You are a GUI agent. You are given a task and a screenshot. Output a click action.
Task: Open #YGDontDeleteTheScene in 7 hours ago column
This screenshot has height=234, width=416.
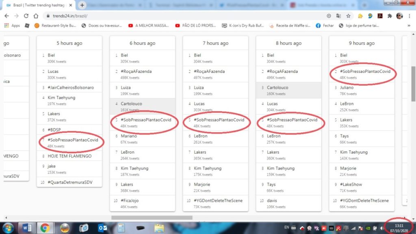point(218,201)
